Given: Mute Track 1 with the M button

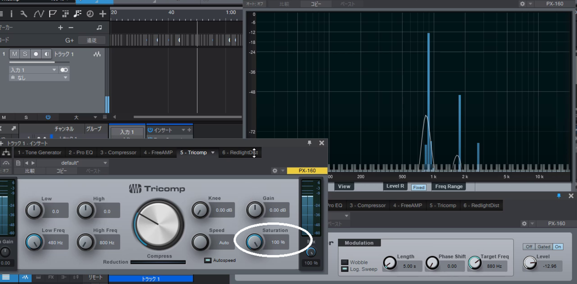Looking at the screenshot, I should pyautogui.click(x=15, y=54).
